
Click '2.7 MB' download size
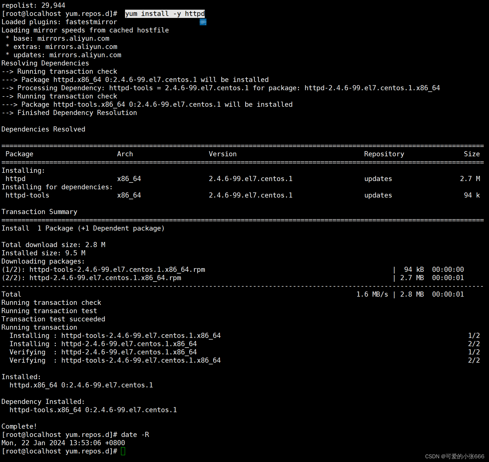tap(412, 278)
